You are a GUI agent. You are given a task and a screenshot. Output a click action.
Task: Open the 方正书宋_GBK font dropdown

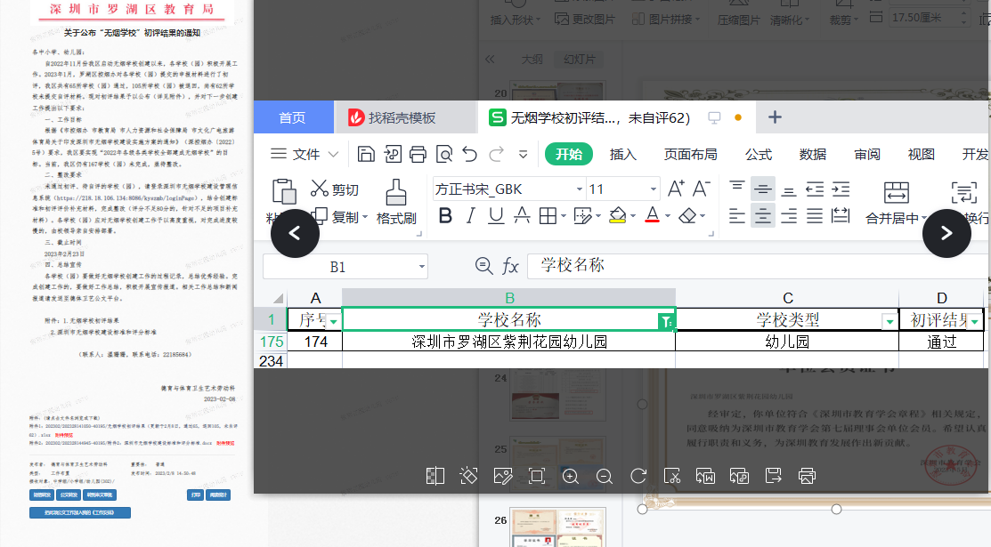(x=579, y=189)
